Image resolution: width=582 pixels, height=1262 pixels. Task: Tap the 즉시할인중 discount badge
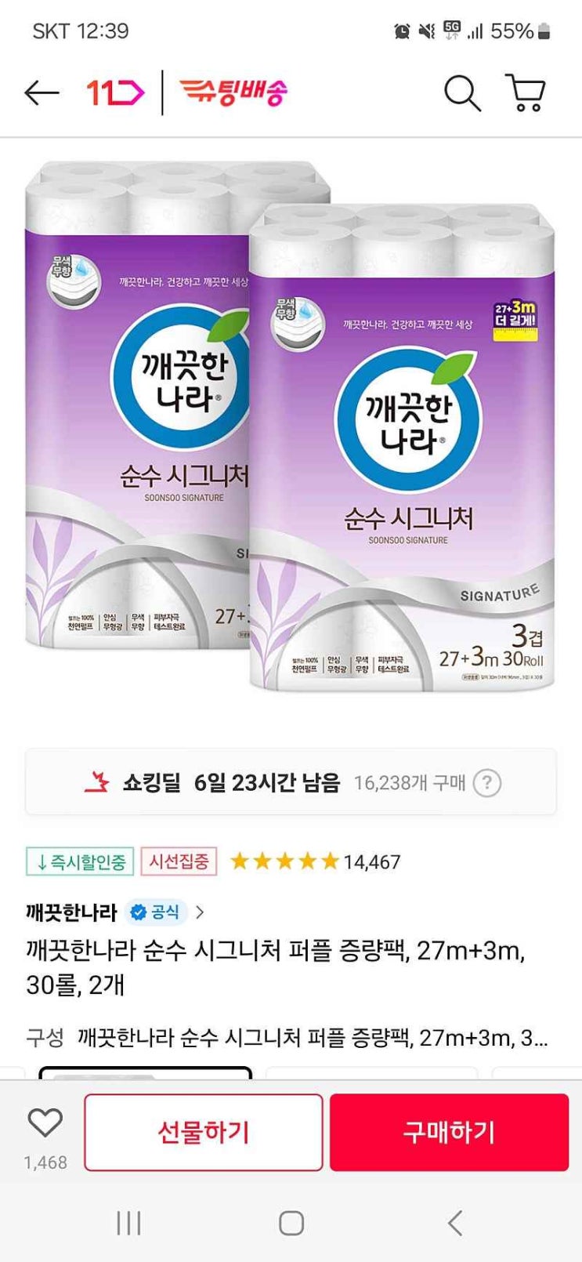pyautogui.click(x=80, y=861)
